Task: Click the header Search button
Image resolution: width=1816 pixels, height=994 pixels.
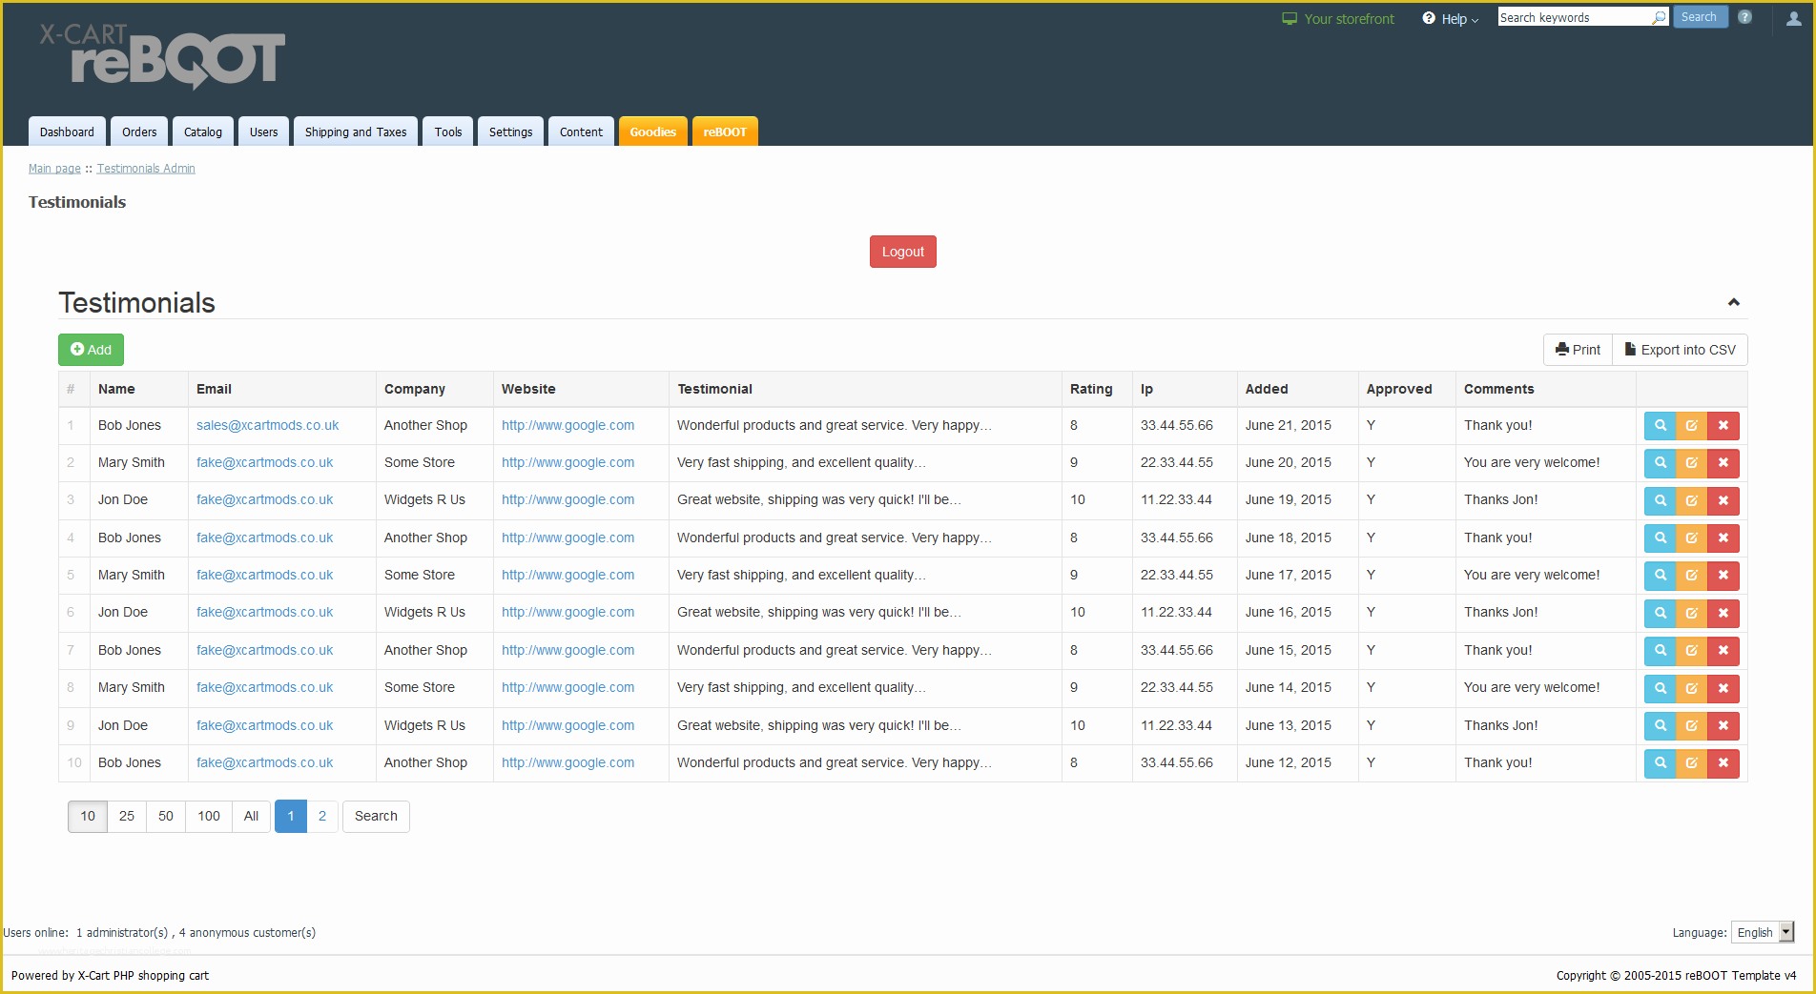Action: tap(1700, 17)
